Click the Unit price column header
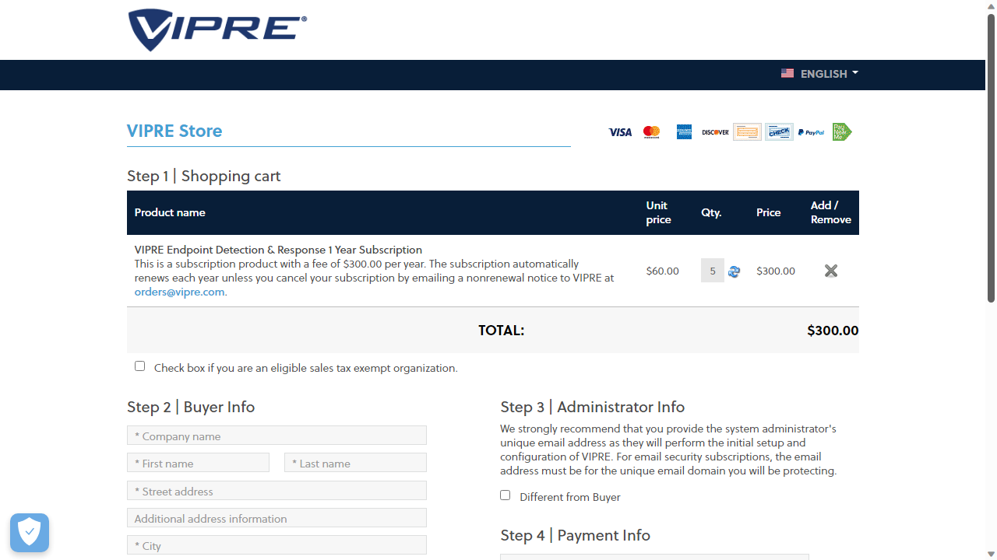Image resolution: width=997 pixels, height=560 pixels. (658, 212)
